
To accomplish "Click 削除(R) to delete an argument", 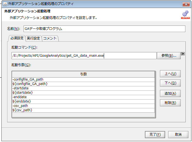I will click(x=170, y=103).
